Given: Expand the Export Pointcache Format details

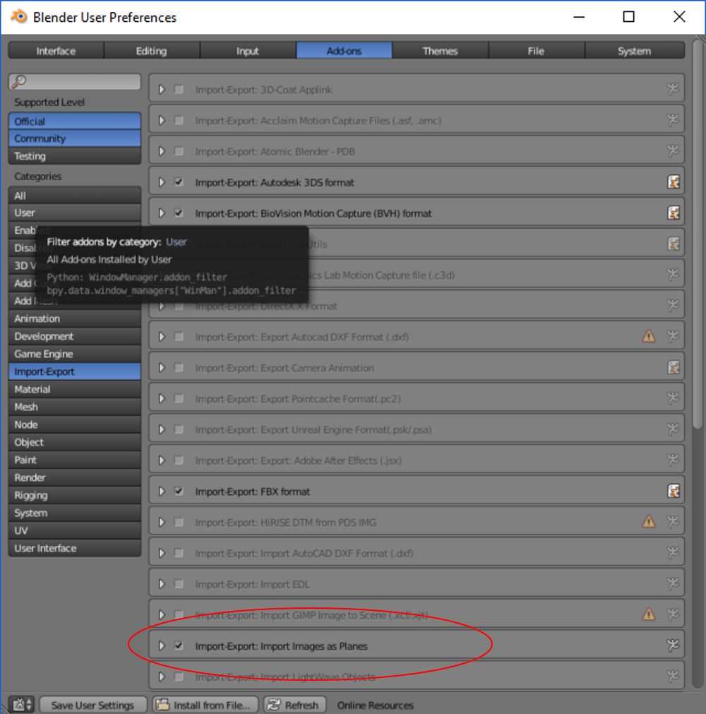Looking at the screenshot, I should coord(162,398).
